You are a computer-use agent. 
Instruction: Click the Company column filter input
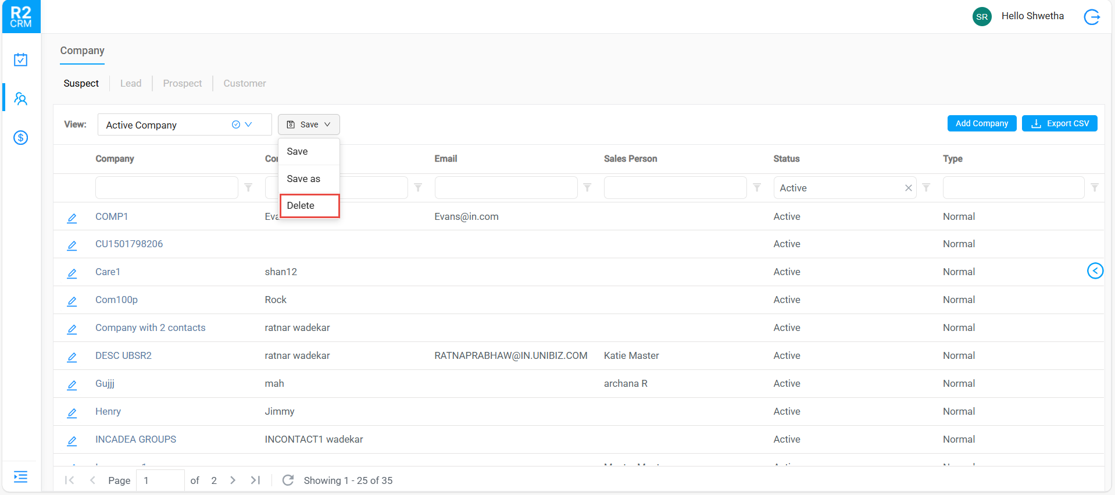(167, 188)
